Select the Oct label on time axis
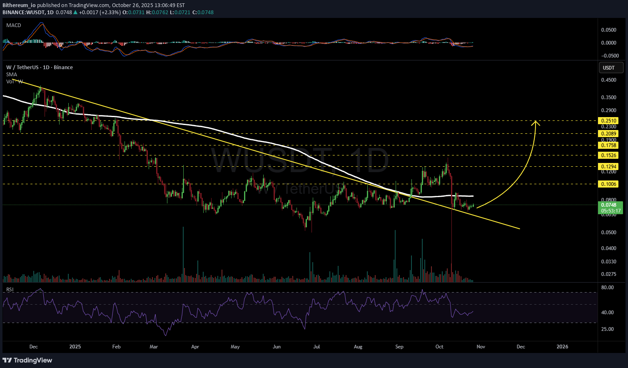This screenshot has width=628, height=368. click(x=439, y=347)
